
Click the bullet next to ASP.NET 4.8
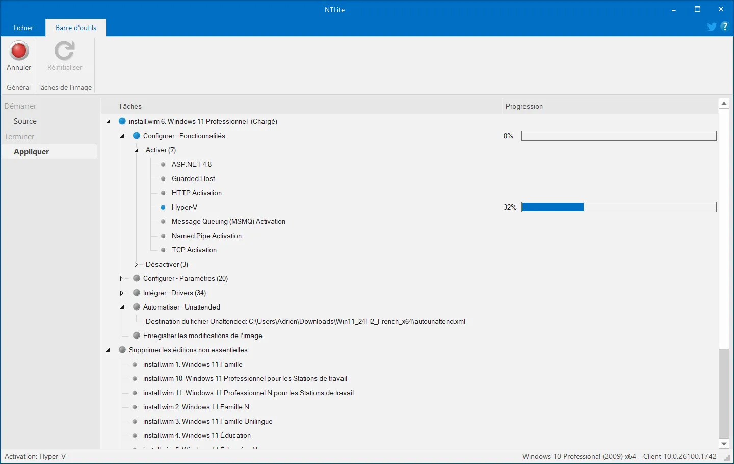coord(163,164)
